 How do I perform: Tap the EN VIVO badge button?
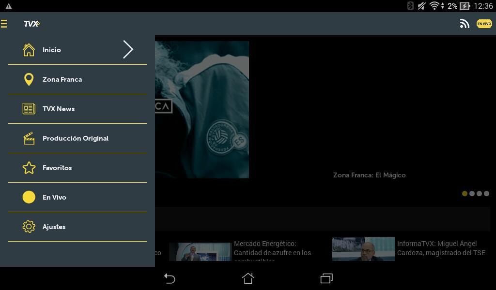point(484,24)
